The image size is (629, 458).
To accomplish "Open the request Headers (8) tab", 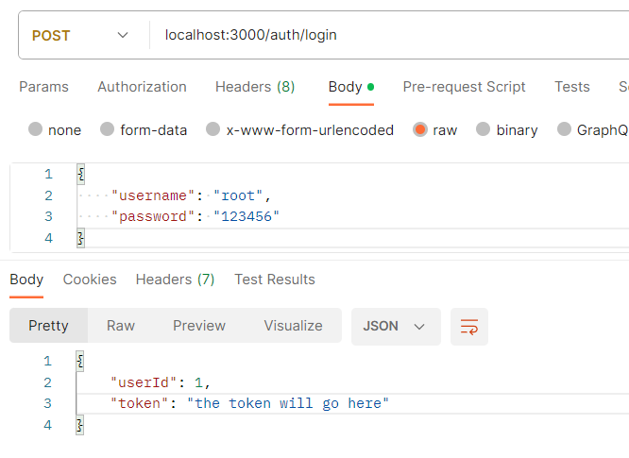I will [x=255, y=87].
